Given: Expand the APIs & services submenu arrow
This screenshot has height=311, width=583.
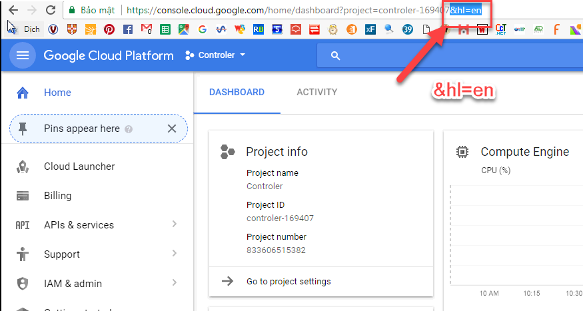Looking at the screenshot, I should click(175, 224).
